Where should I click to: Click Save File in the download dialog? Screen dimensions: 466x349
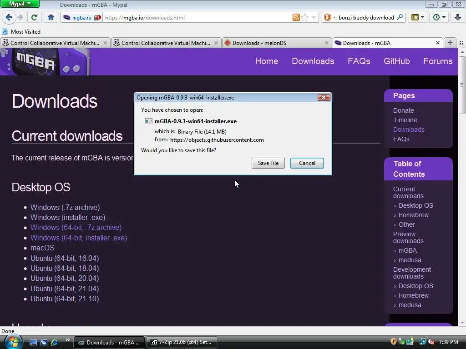pyautogui.click(x=268, y=163)
